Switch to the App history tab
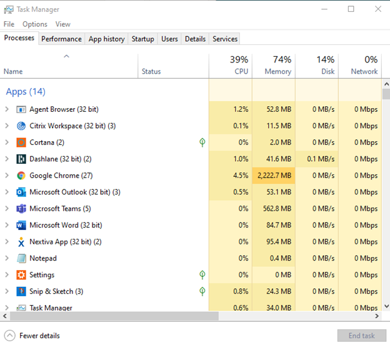The image size is (390, 350). 106,39
